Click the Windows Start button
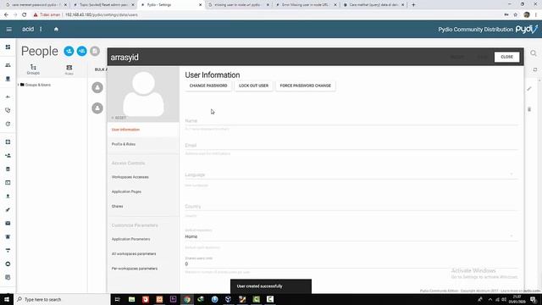This screenshot has width=542, height=305. 7,299
